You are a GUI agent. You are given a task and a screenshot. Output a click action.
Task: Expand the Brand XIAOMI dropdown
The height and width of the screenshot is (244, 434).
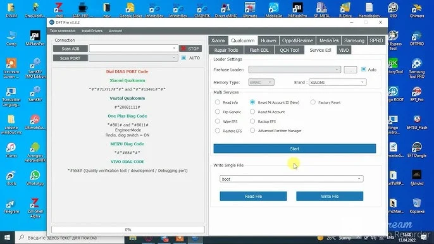pos(362,82)
